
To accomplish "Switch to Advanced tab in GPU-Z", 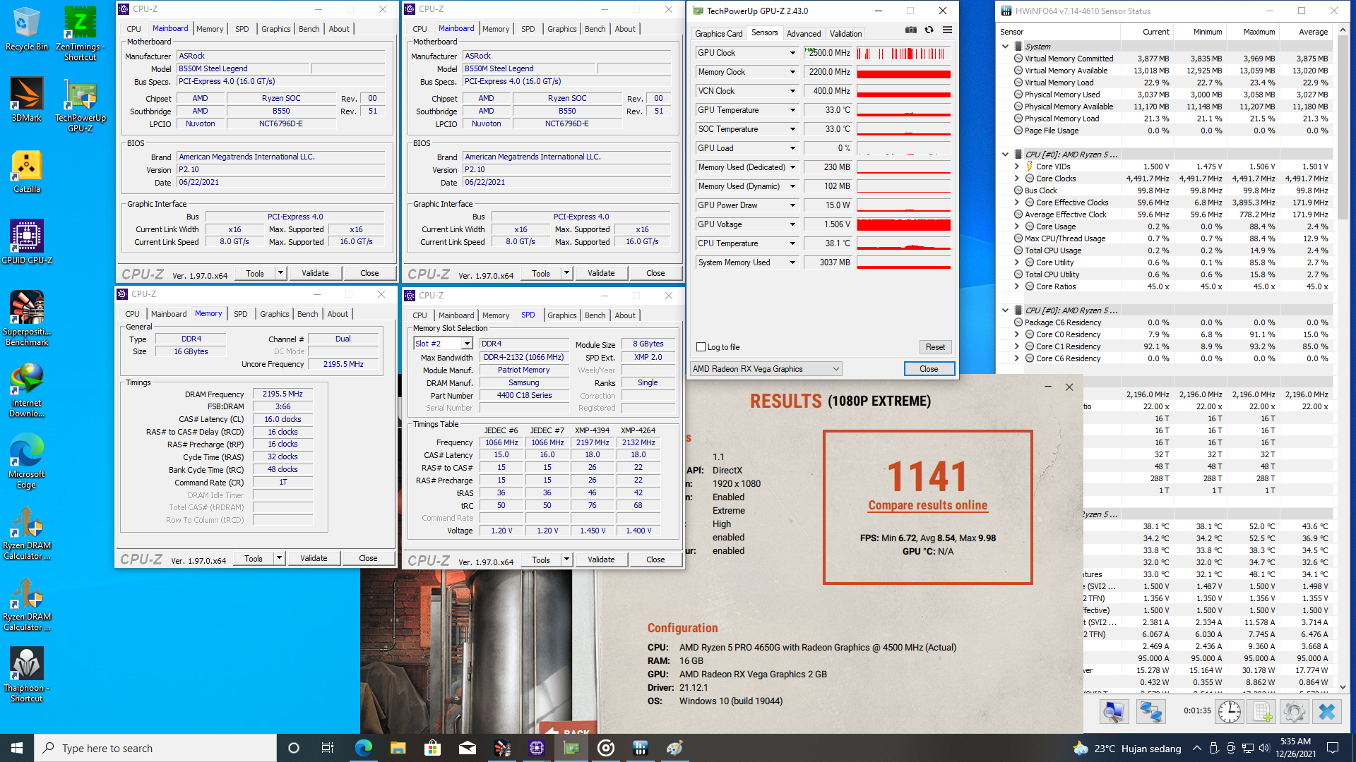I will (804, 34).
